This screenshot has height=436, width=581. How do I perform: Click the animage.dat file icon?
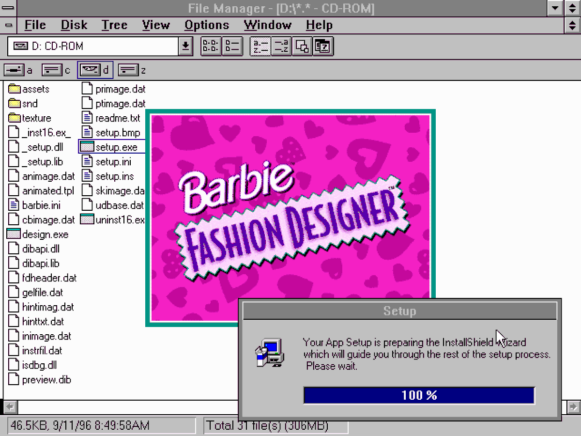click(15, 176)
